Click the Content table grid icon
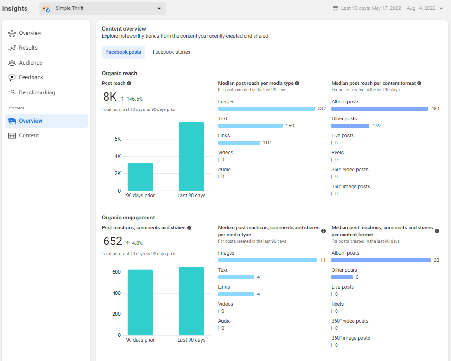 point(12,136)
